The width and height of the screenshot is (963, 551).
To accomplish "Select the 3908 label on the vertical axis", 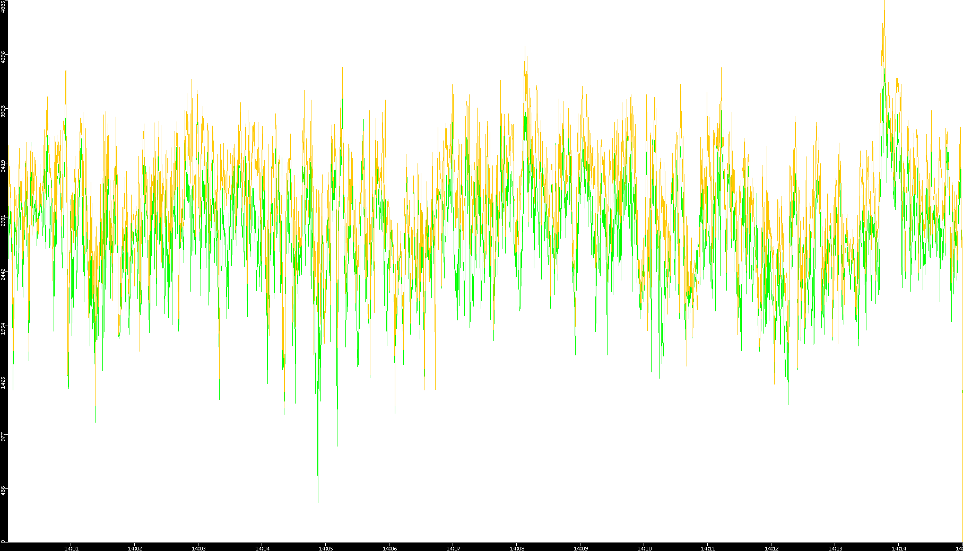I will [x=3, y=111].
